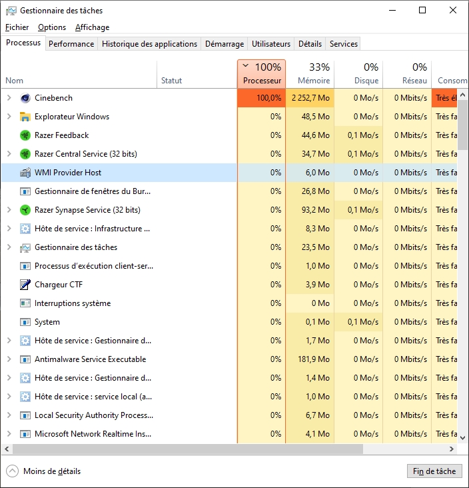
Task: Expand the Cinebench process row
Action: (9, 98)
